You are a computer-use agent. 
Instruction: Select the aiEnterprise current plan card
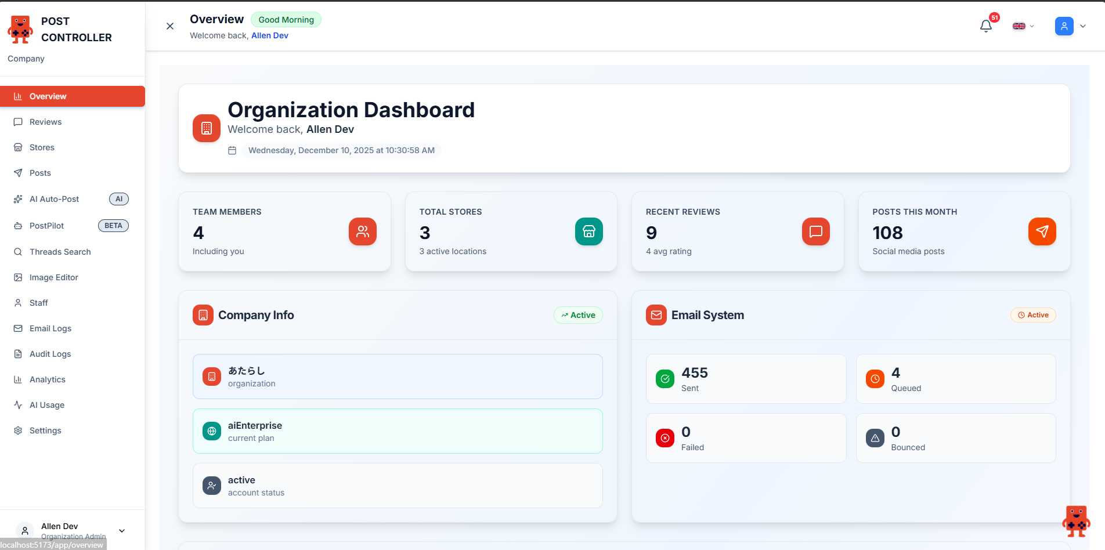[398, 431]
